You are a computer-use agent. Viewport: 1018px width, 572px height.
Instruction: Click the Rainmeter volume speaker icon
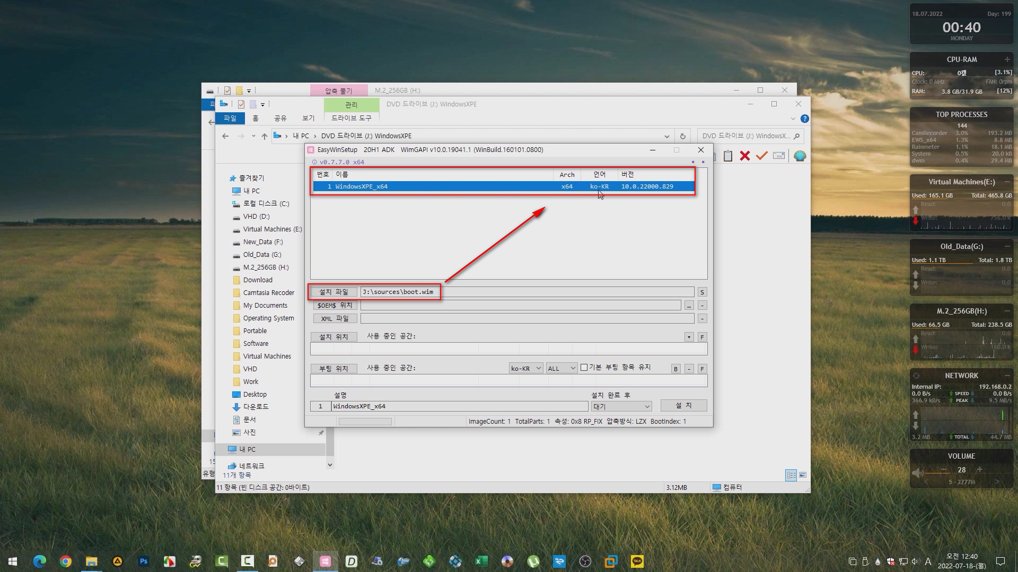[x=917, y=472]
